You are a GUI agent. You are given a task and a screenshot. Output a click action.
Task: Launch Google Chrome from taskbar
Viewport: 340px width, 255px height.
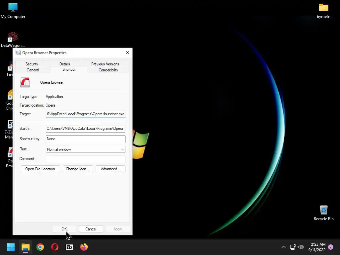[40, 247]
